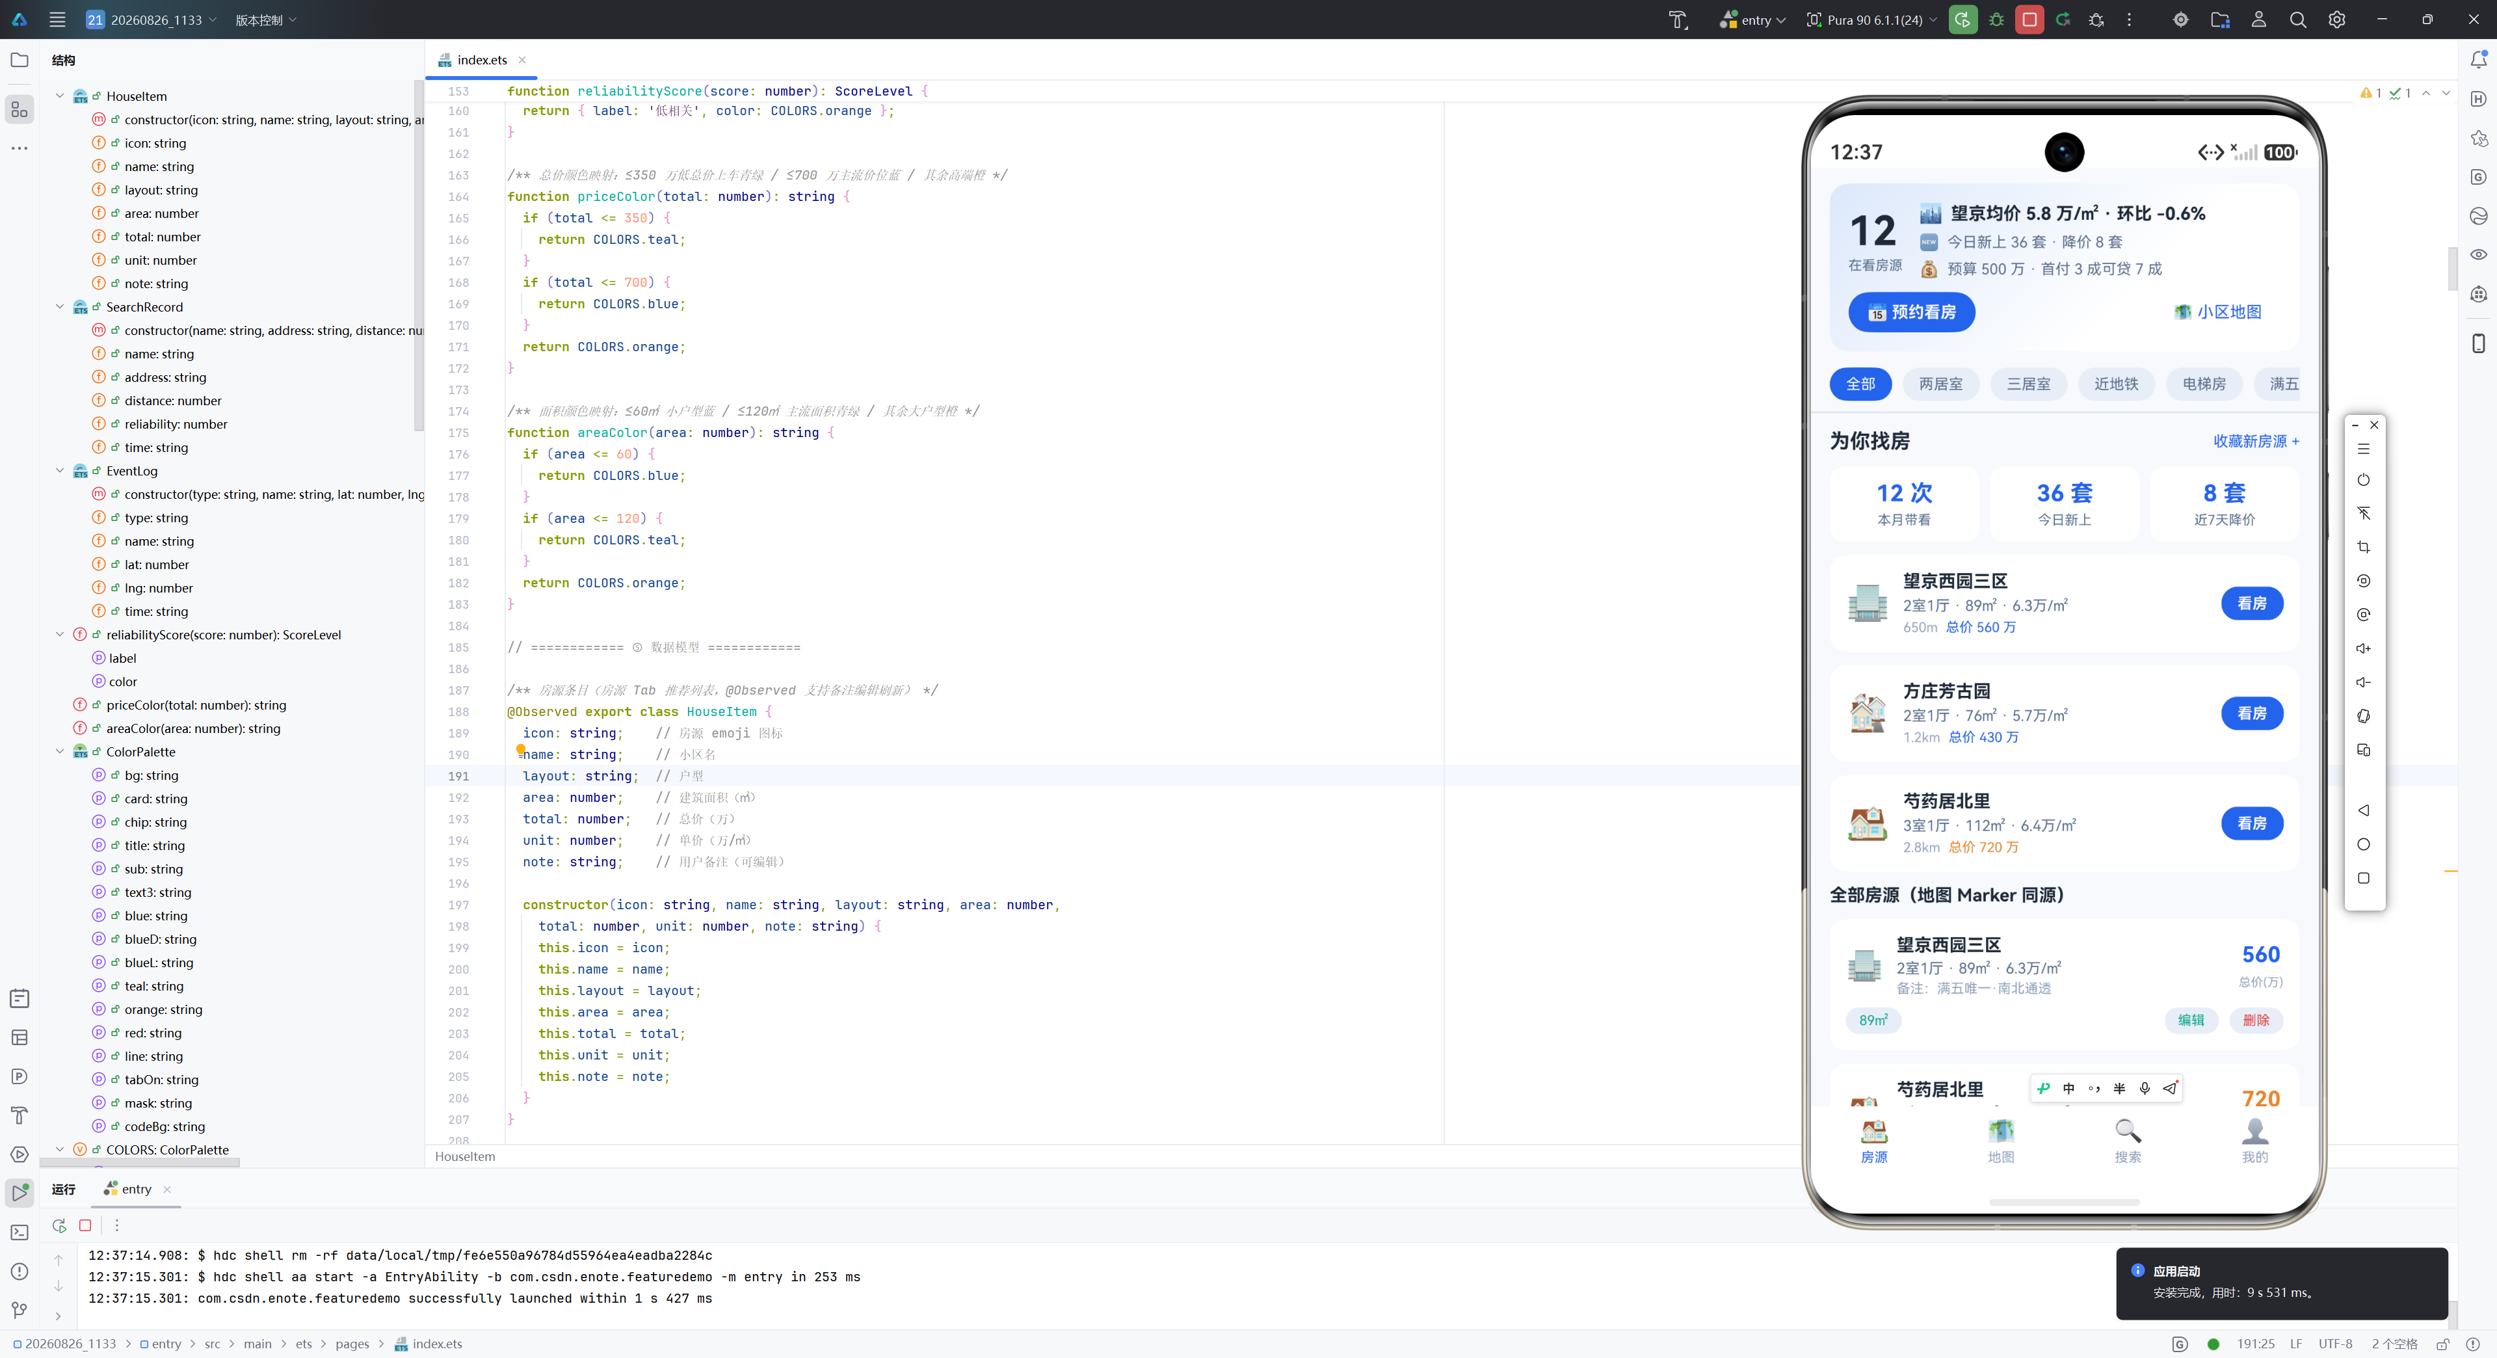Select the 两居室 filter chip
2497x1358 pixels.
(x=1940, y=384)
